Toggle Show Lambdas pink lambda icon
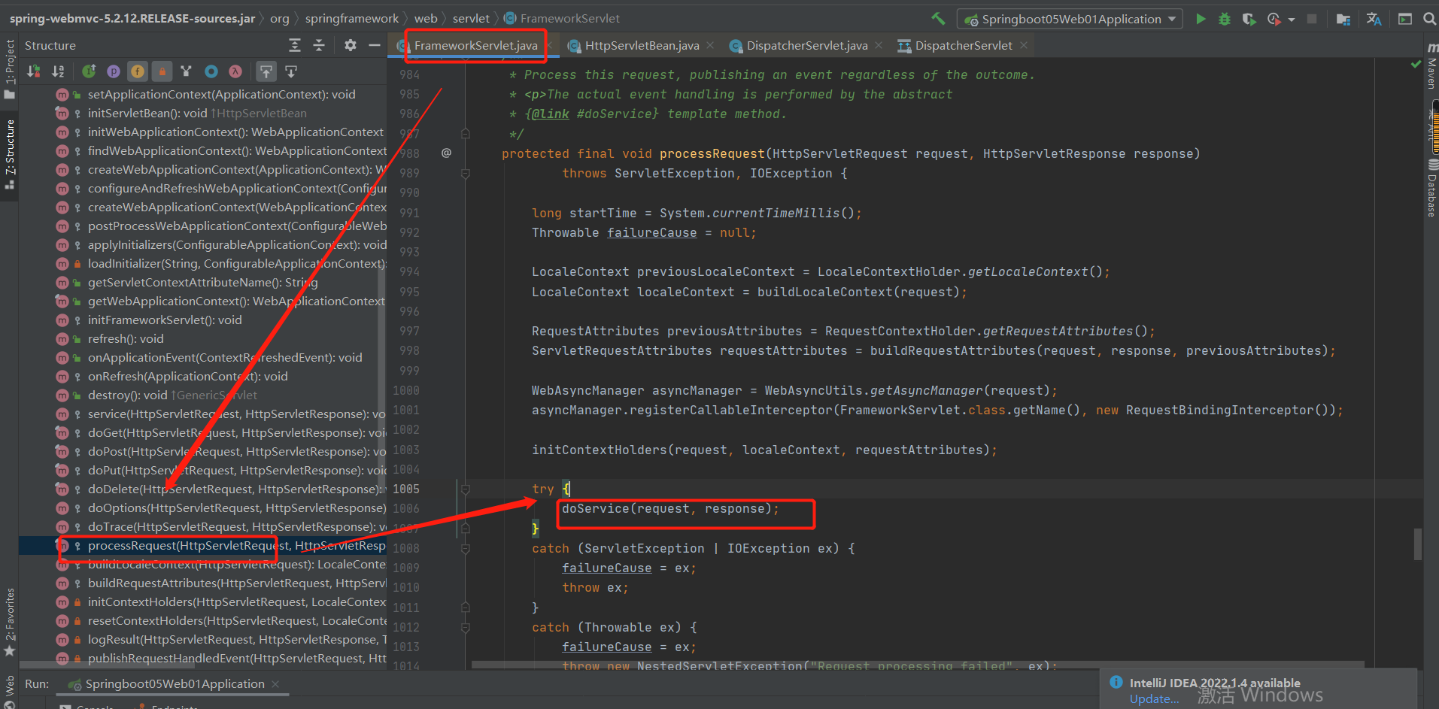 point(235,71)
